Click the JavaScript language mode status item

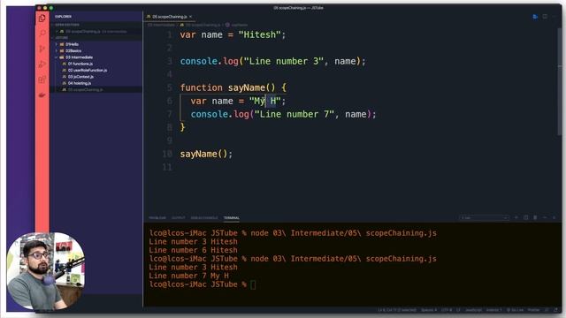[x=473, y=310]
